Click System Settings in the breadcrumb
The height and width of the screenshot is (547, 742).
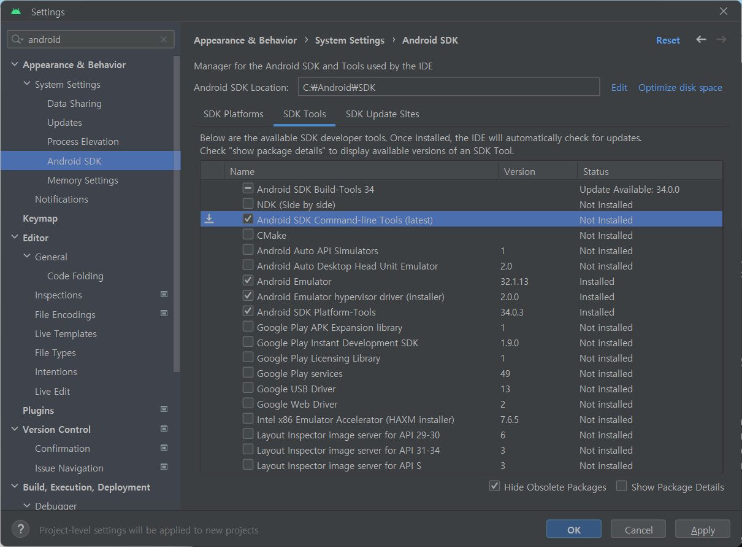click(350, 40)
